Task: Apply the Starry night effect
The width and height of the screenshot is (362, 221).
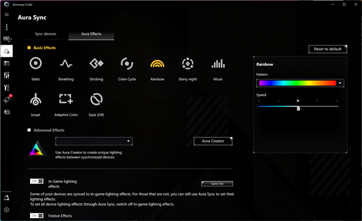Action: pyautogui.click(x=188, y=64)
